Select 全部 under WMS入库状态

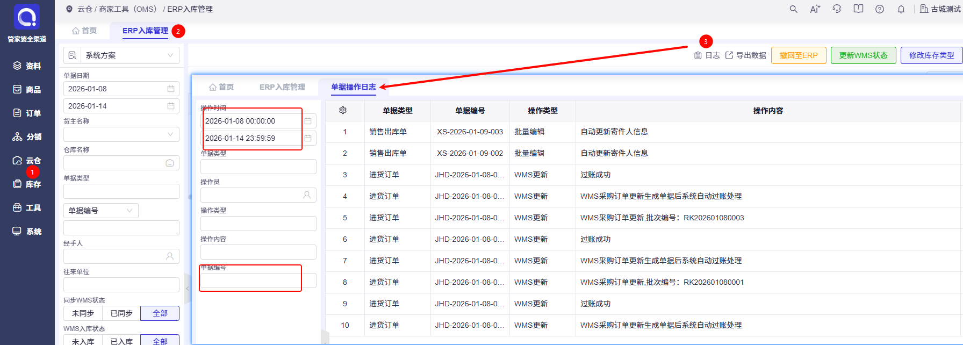click(160, 341)
